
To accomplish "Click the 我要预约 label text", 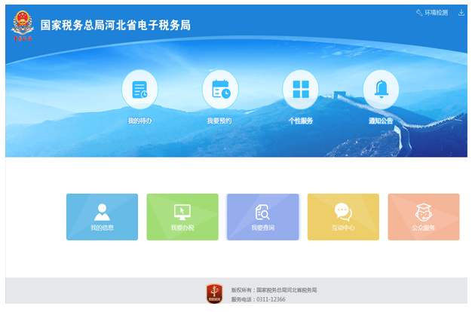I will (x=219, y=121).
